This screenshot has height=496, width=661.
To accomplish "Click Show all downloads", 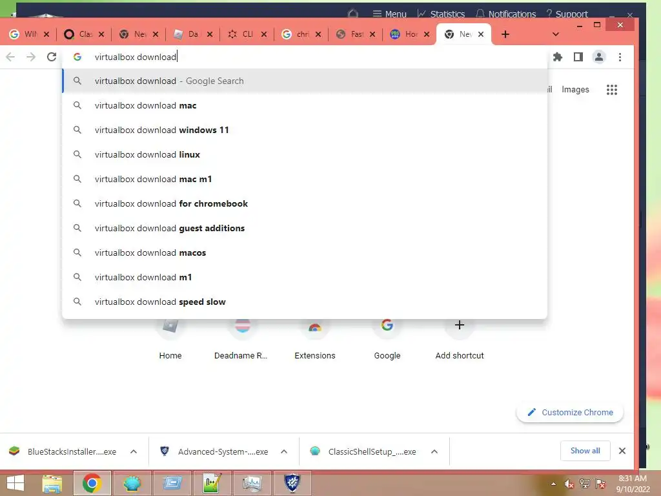I will tap(585, 450).
